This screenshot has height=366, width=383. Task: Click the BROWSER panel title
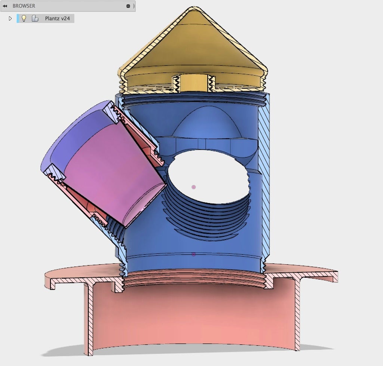(24, 6)
